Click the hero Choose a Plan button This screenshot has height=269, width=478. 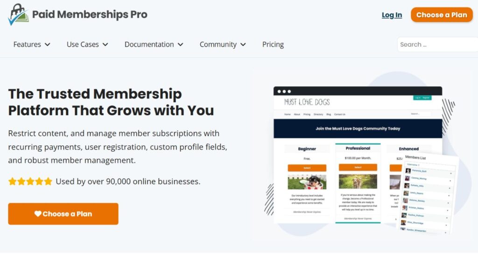pos(63,213)
